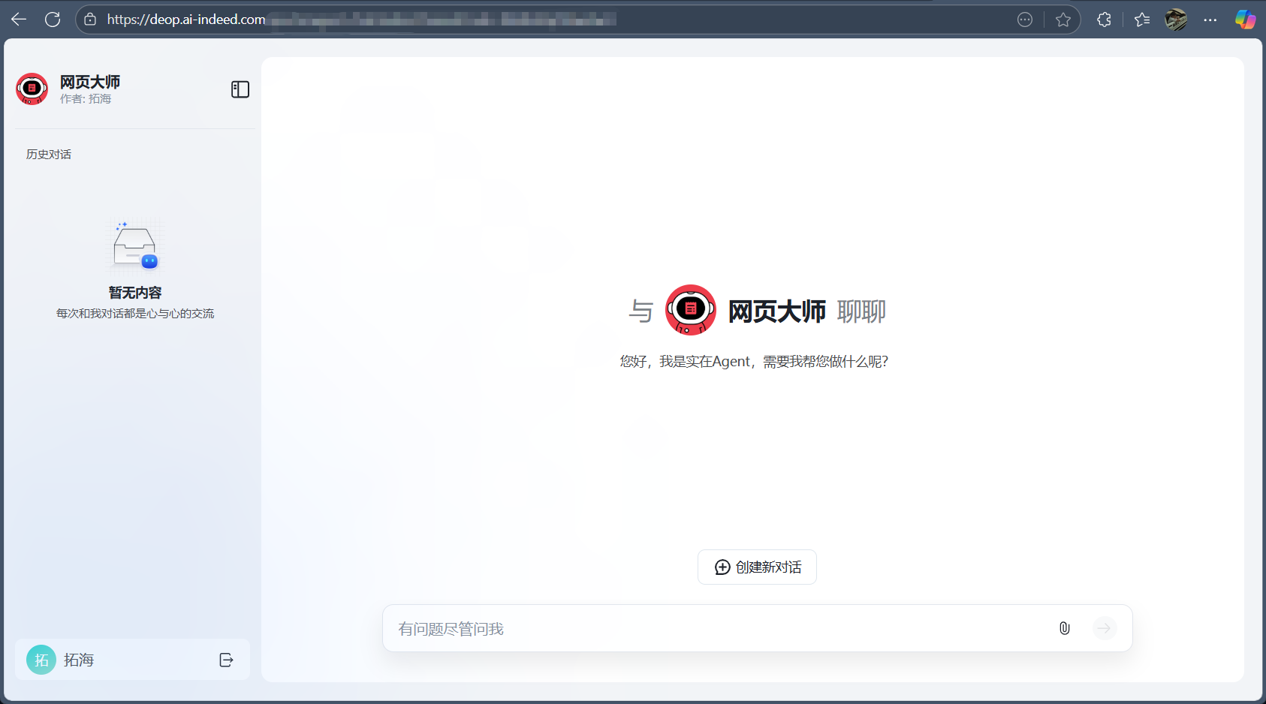View site info lock icon
Viewport: 1266px width, 704px height.
coord(90,20)
